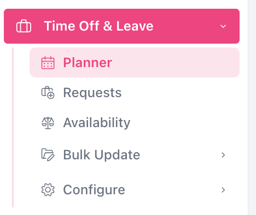
Task: Open the Planner menu label
Action: pos(88,63)
